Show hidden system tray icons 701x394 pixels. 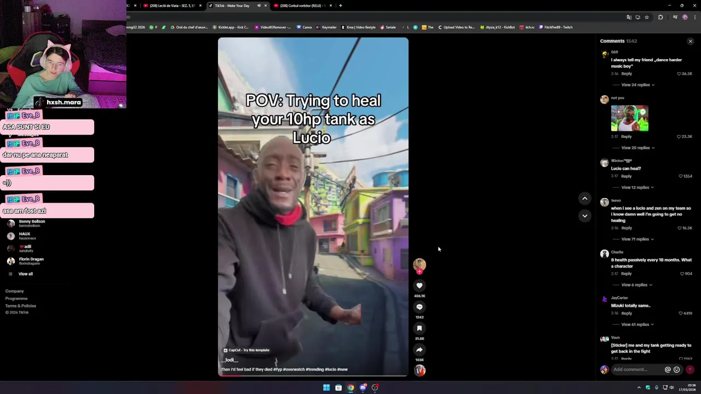tap(639, 387)
